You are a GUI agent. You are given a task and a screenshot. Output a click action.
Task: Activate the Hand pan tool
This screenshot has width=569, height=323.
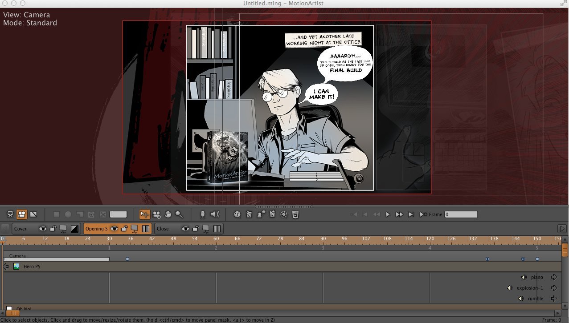(168, 214)
